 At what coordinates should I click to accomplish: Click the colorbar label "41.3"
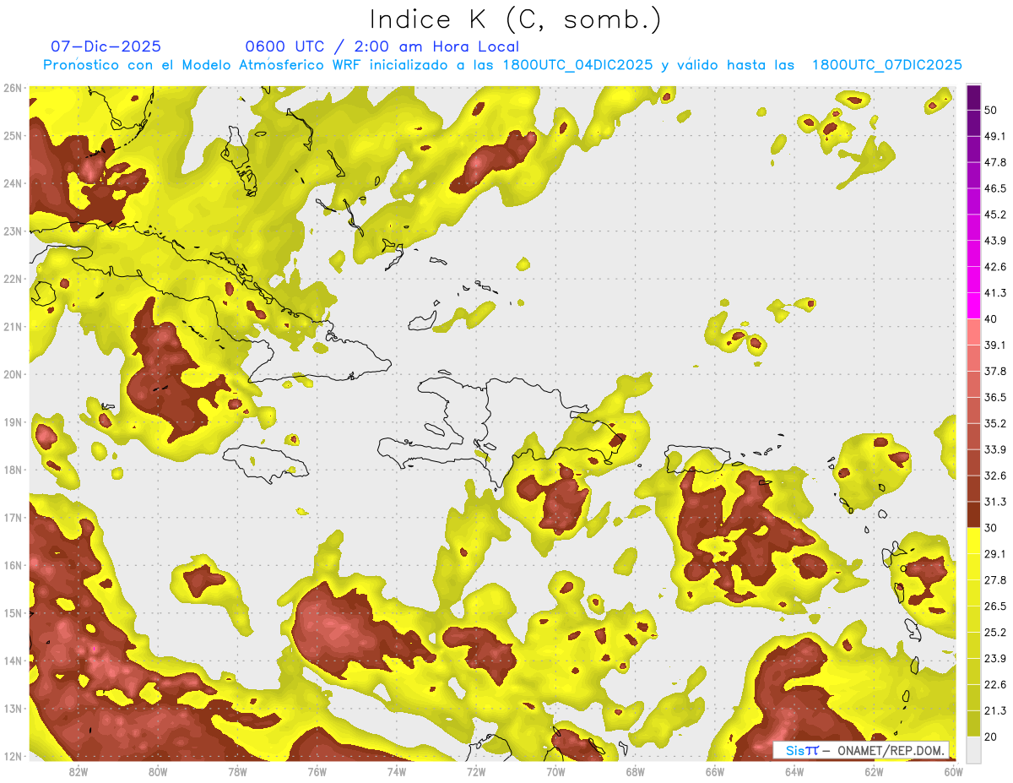tap(994, 293)
